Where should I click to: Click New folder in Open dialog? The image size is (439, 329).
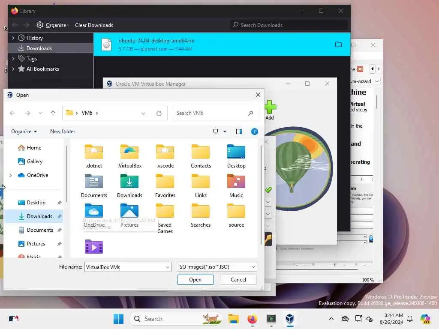click(63, 132)
